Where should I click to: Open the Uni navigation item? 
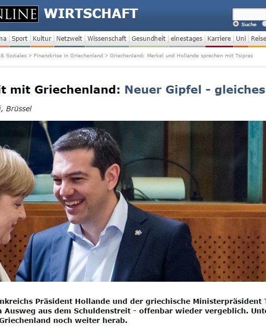point(241,39)
